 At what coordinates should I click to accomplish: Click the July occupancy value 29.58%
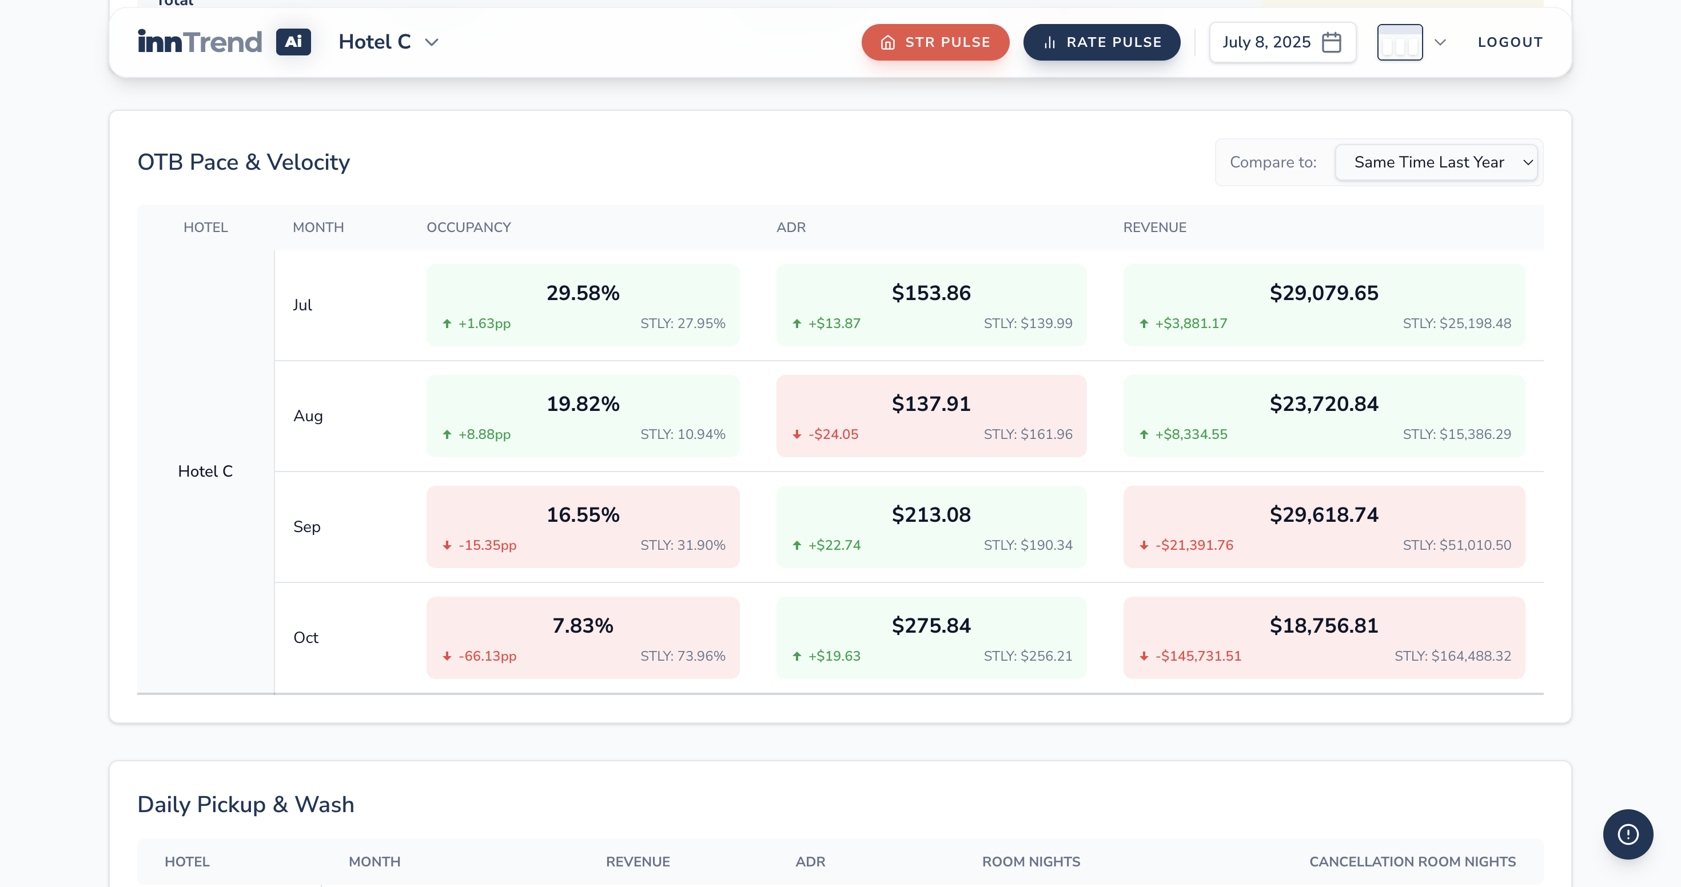tap(583, 293)
